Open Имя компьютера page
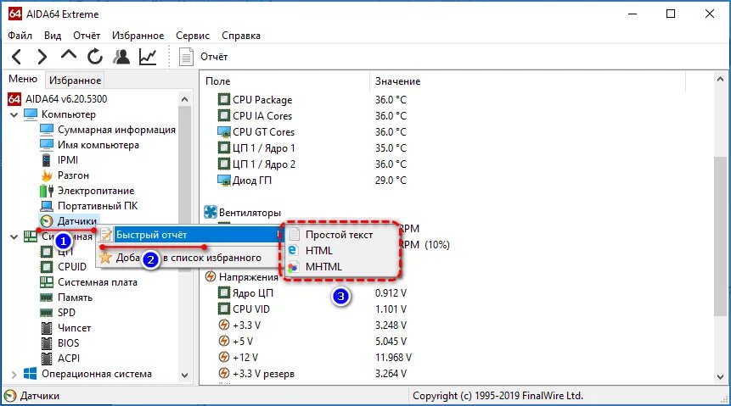This screenshot has width=731, height=406. (x=98, y=145)
